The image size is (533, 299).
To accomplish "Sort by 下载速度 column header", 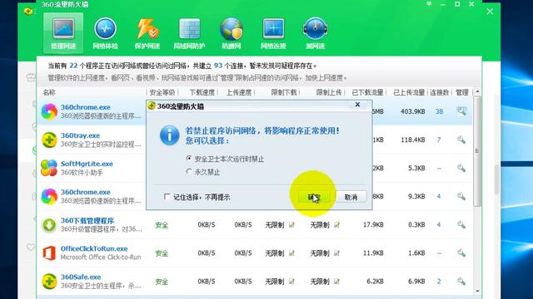I will 202,92.
